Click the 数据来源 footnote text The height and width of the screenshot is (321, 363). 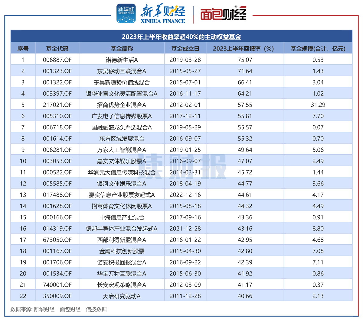pyautogui.click(x=58, y=309)
